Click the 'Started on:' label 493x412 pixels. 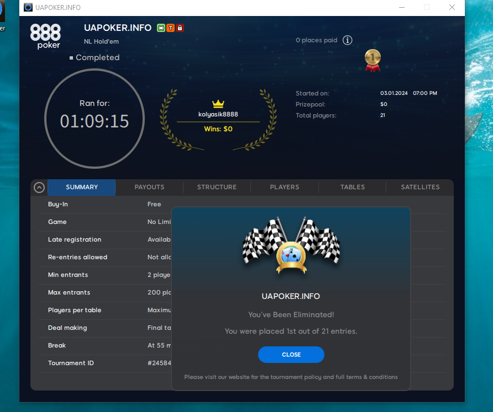coord(312,93)
